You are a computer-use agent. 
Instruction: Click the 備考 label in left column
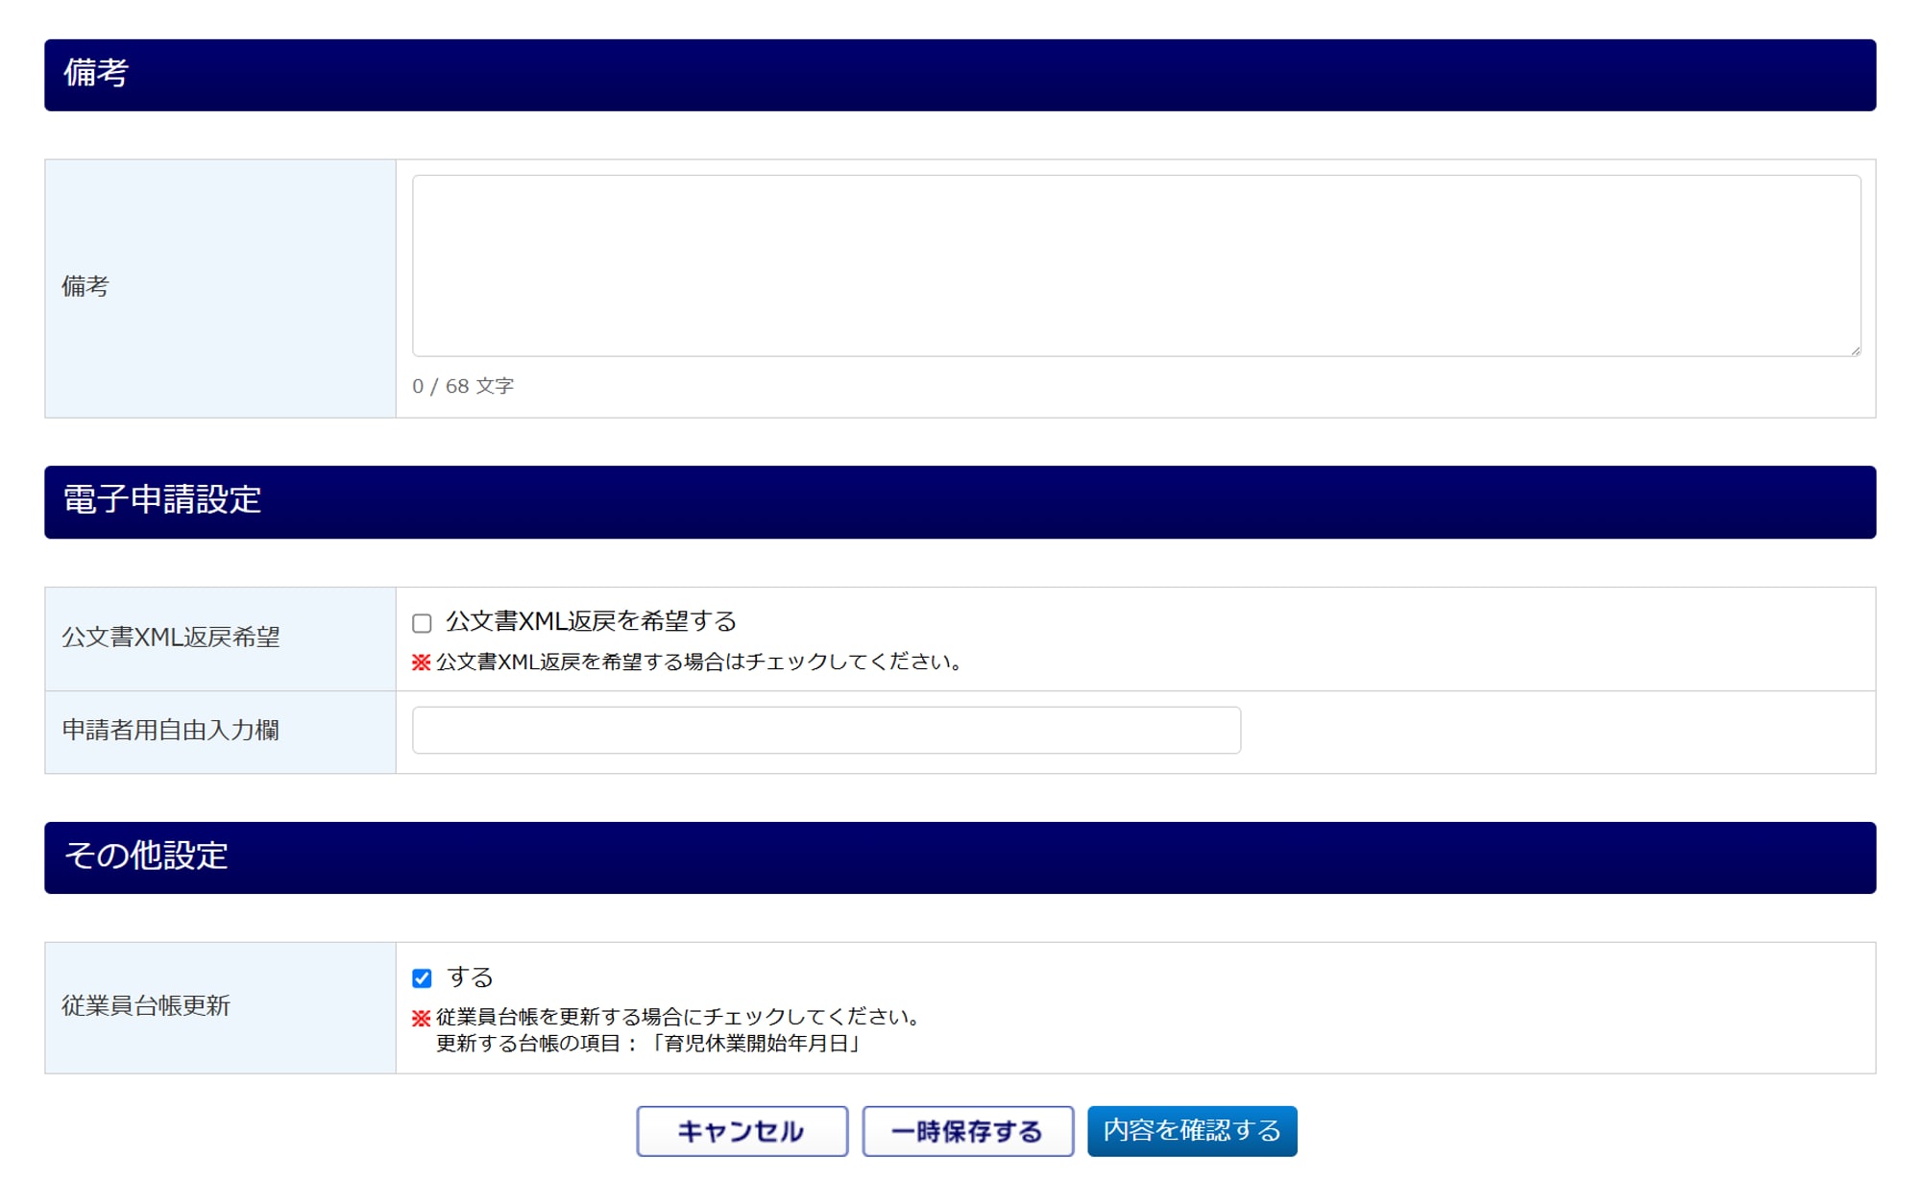85,287
